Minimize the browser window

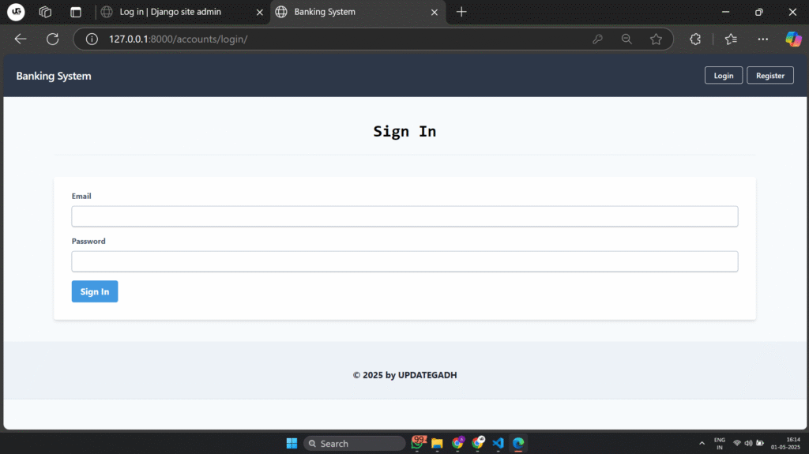725,12
